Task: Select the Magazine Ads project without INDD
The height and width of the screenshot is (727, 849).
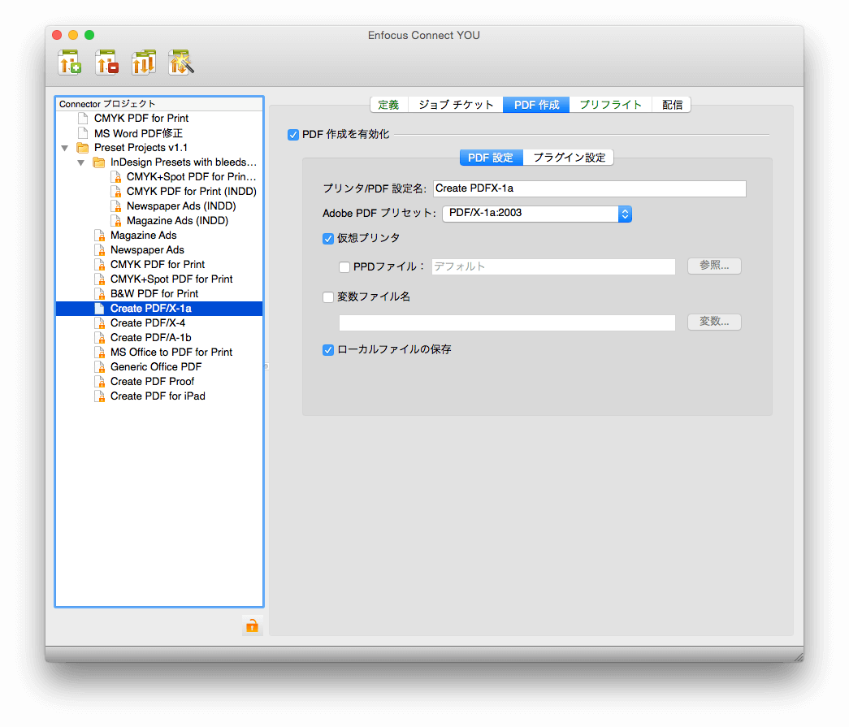Action: 144,236
